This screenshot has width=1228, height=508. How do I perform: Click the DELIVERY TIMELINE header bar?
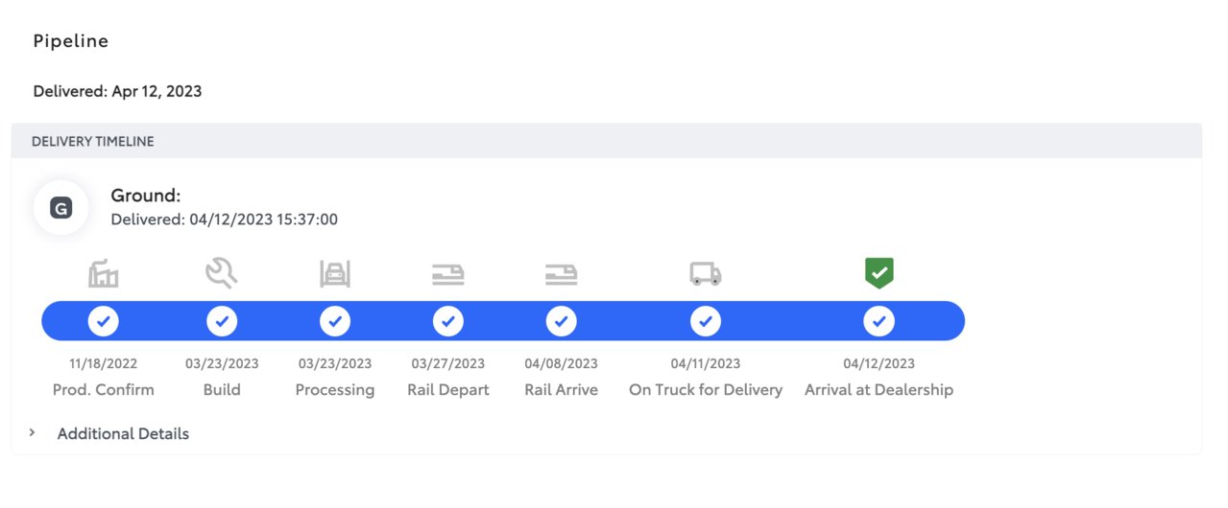tap(607, 141)
